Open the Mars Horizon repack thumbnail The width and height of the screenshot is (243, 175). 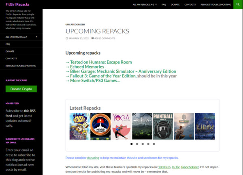pyautogui.click(x=100, y=126)
